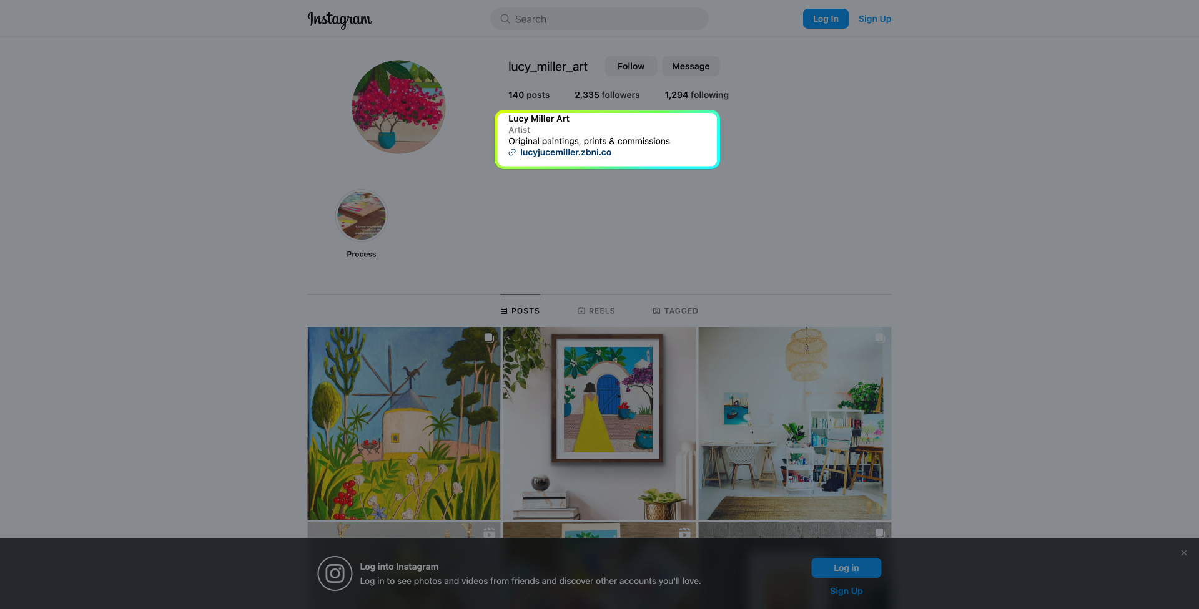1199x609 pixels.
Task: Click in the Search input field
Action: coord(599,19)
